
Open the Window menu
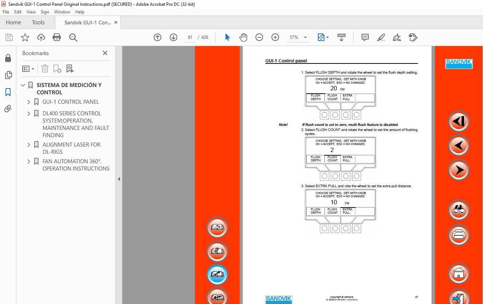tap(62, 12)
